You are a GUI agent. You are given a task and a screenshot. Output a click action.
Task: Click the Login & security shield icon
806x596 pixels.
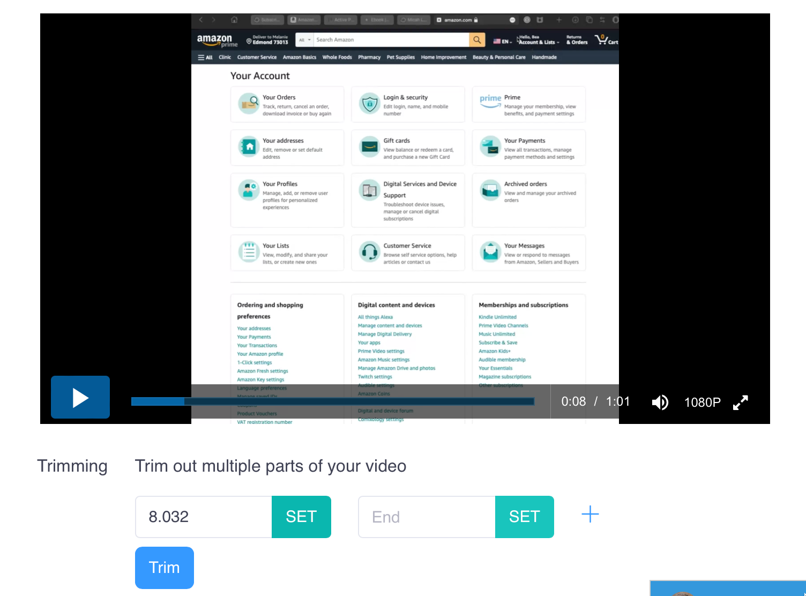point(369,103)
